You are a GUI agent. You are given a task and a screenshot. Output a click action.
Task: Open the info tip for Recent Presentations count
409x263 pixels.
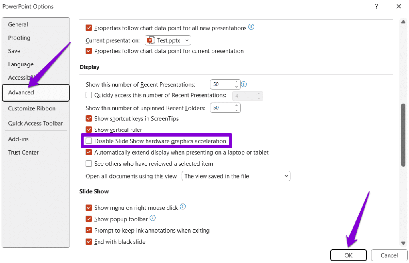(243, 84)
